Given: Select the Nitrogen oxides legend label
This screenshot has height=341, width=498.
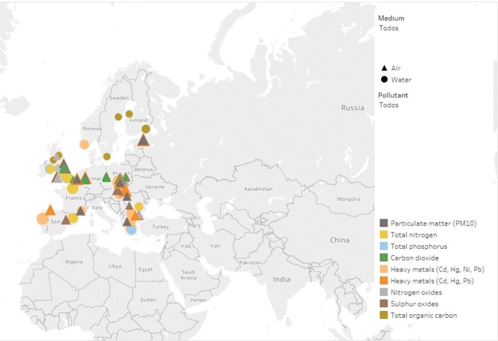Looking at the screenshot, I should pos(416,292).
